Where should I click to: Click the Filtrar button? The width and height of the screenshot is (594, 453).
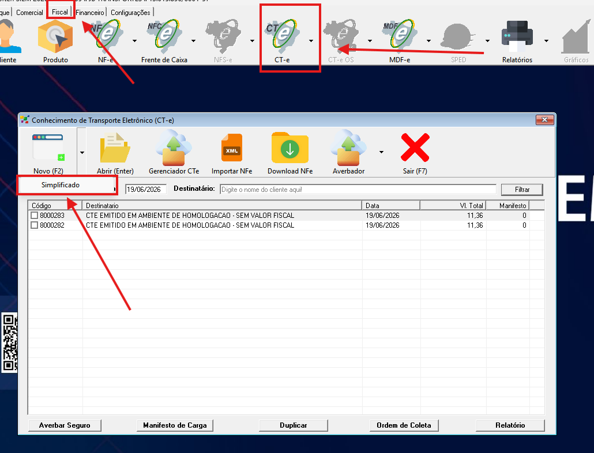tap(522, 190)
